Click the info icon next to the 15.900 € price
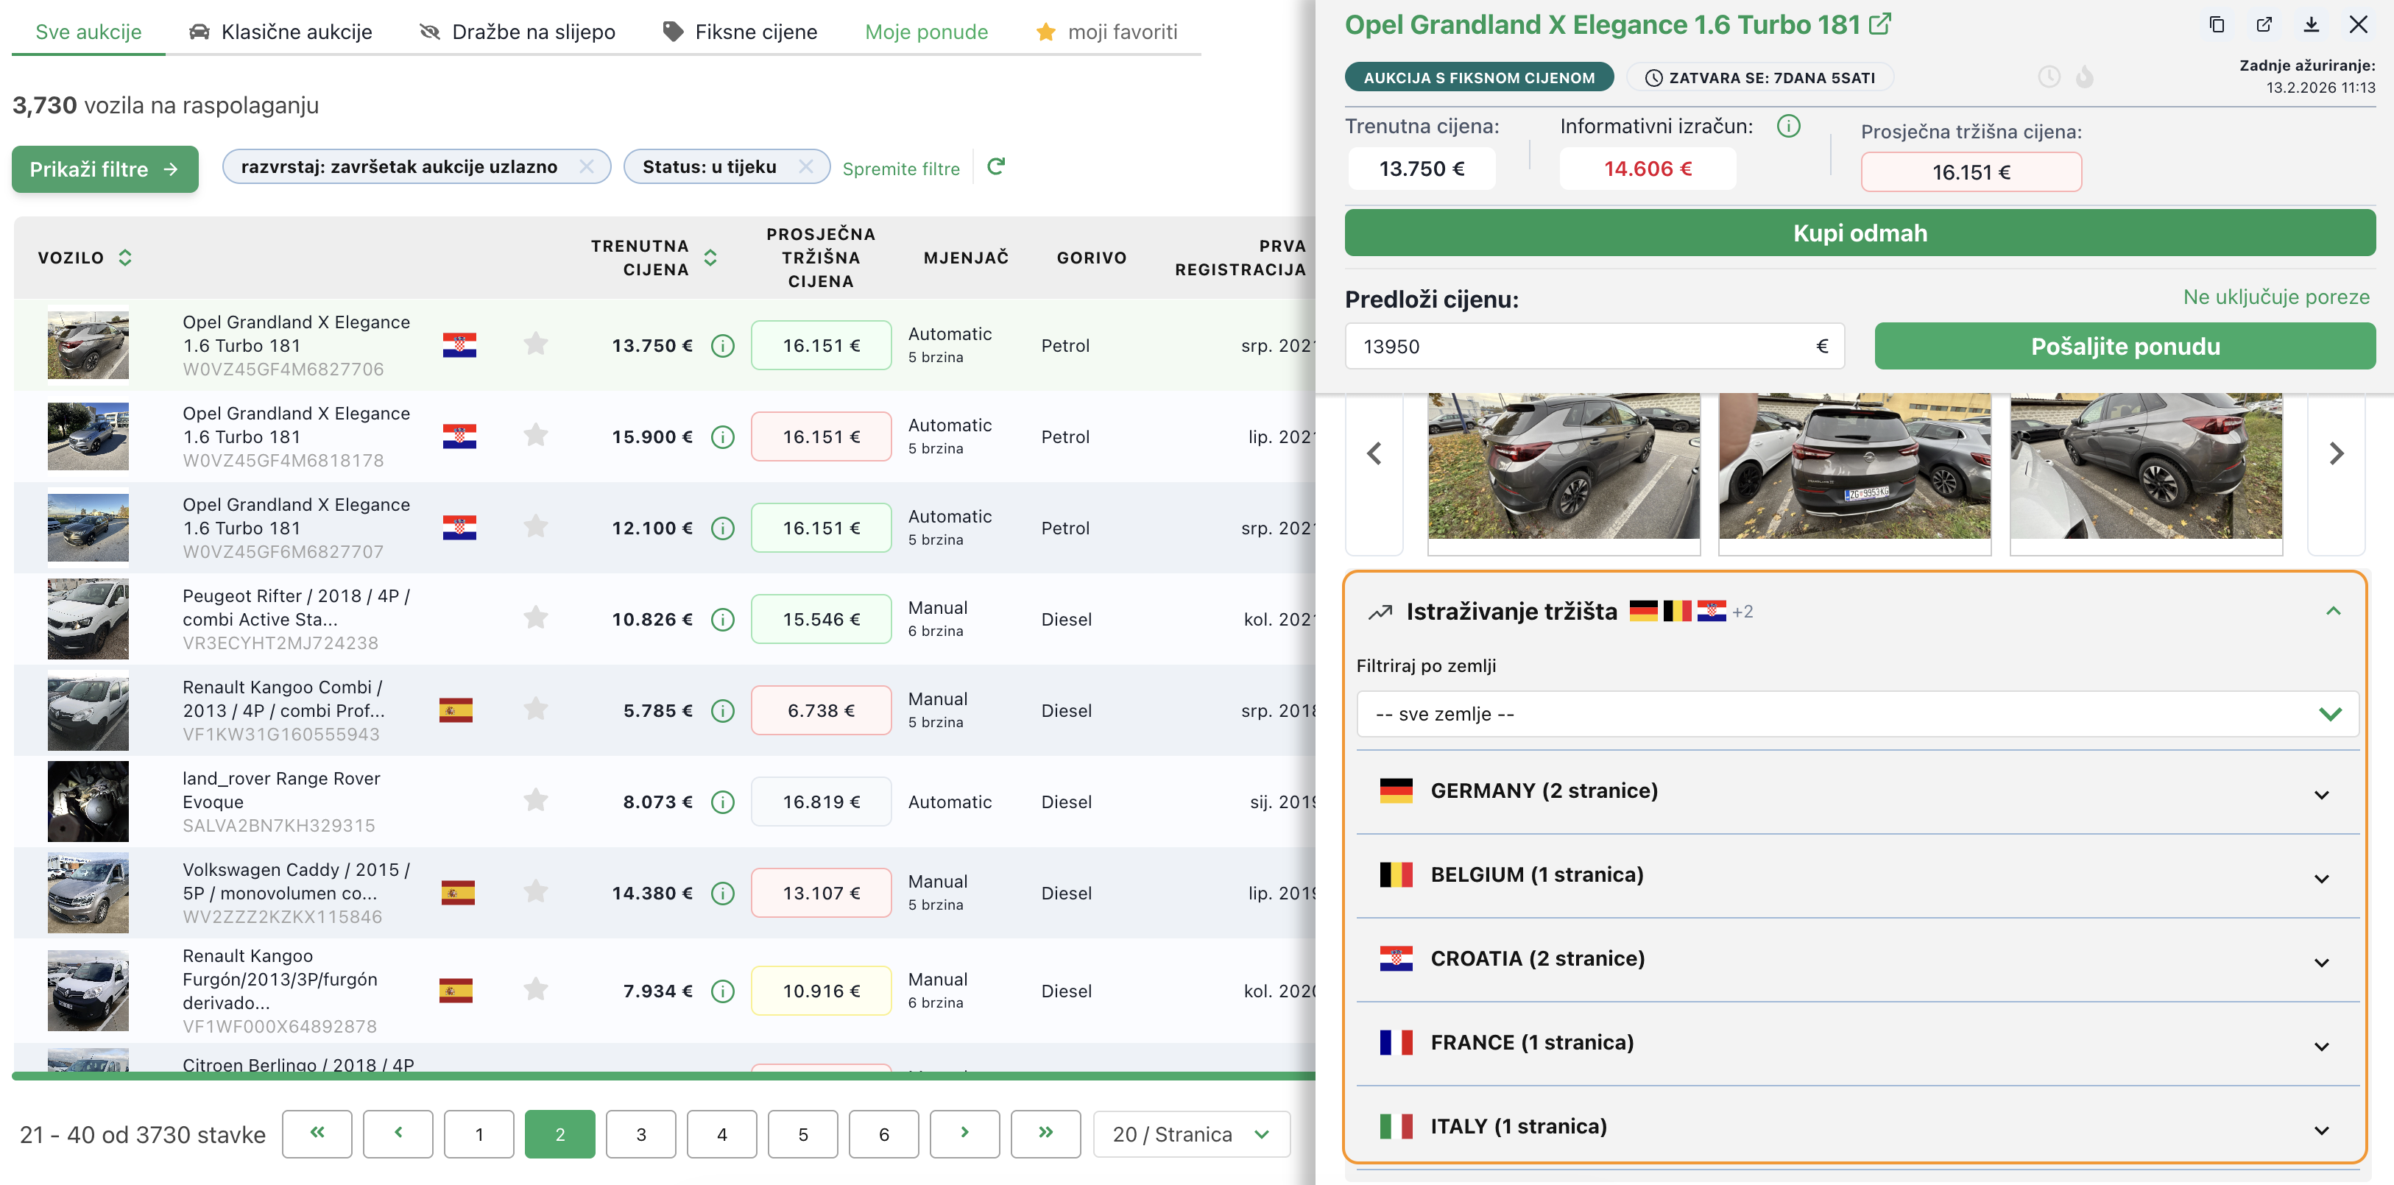Image resolution: width=2394 pixels, height=1185 pixels. (x=722, y=436)
